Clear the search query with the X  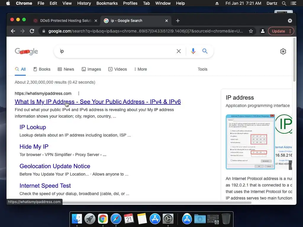179,51
